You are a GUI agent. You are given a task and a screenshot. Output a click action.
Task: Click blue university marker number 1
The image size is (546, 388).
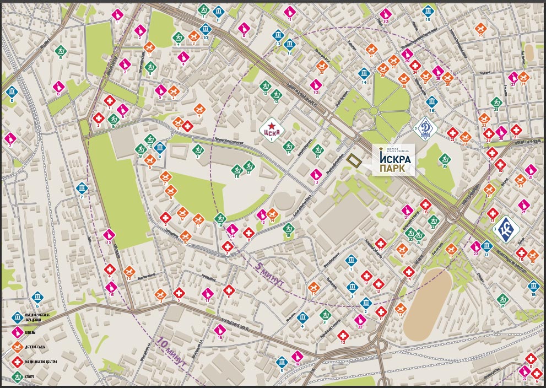coord(351,261)
